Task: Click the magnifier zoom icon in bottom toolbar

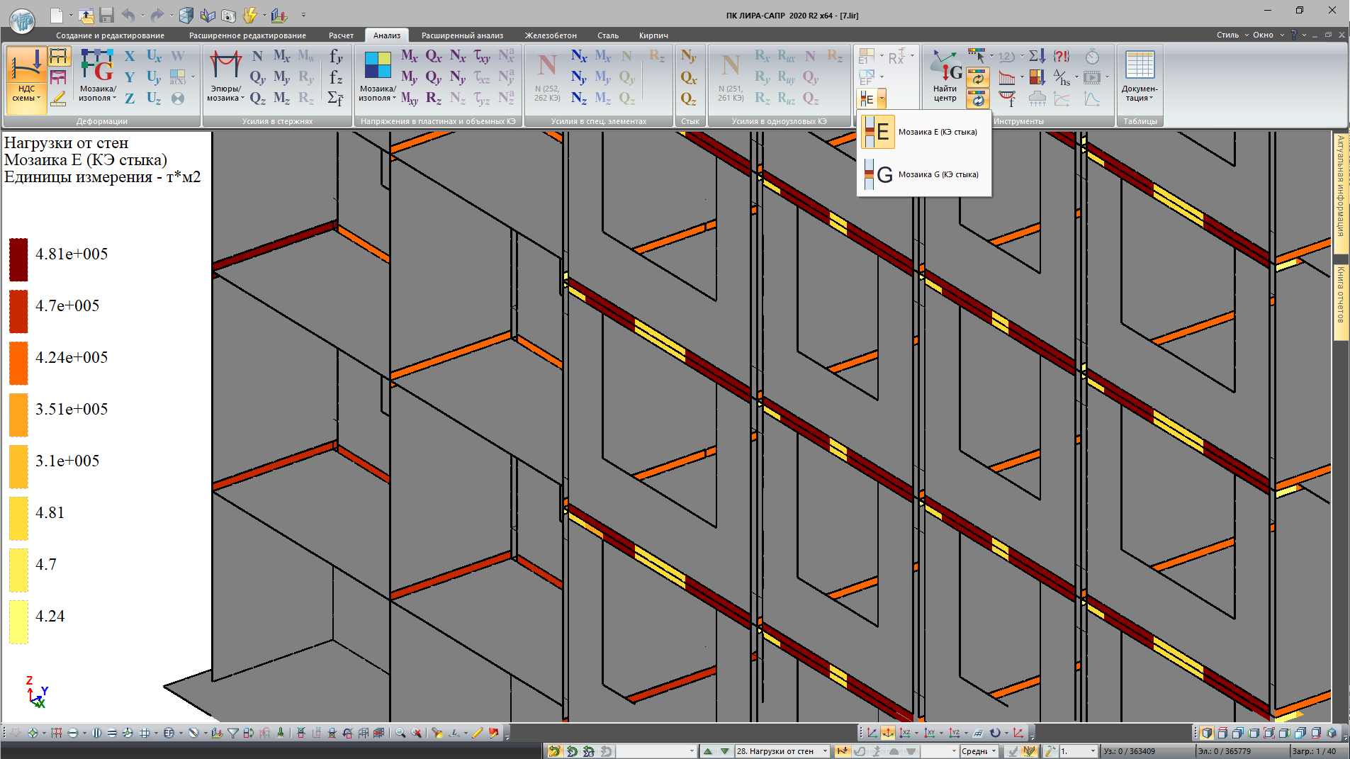Action: [x=402, y=733]
